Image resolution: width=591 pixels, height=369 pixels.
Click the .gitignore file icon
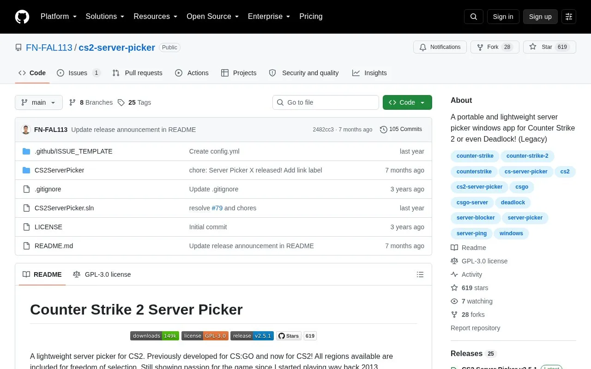pos(26,189)
